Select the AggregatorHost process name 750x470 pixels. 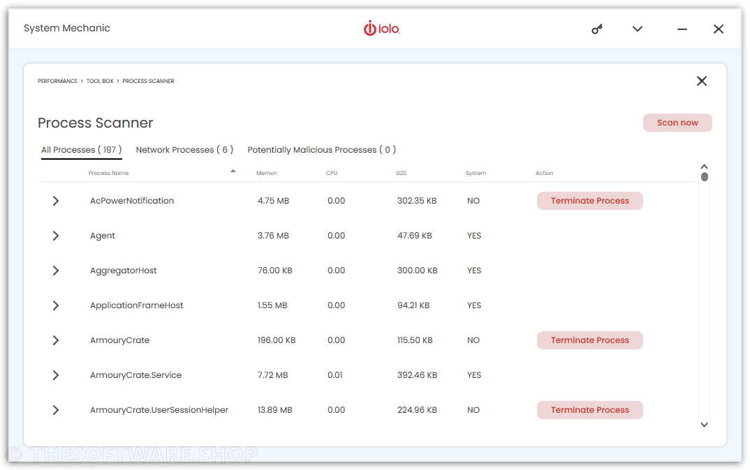(x=124, y=271)
